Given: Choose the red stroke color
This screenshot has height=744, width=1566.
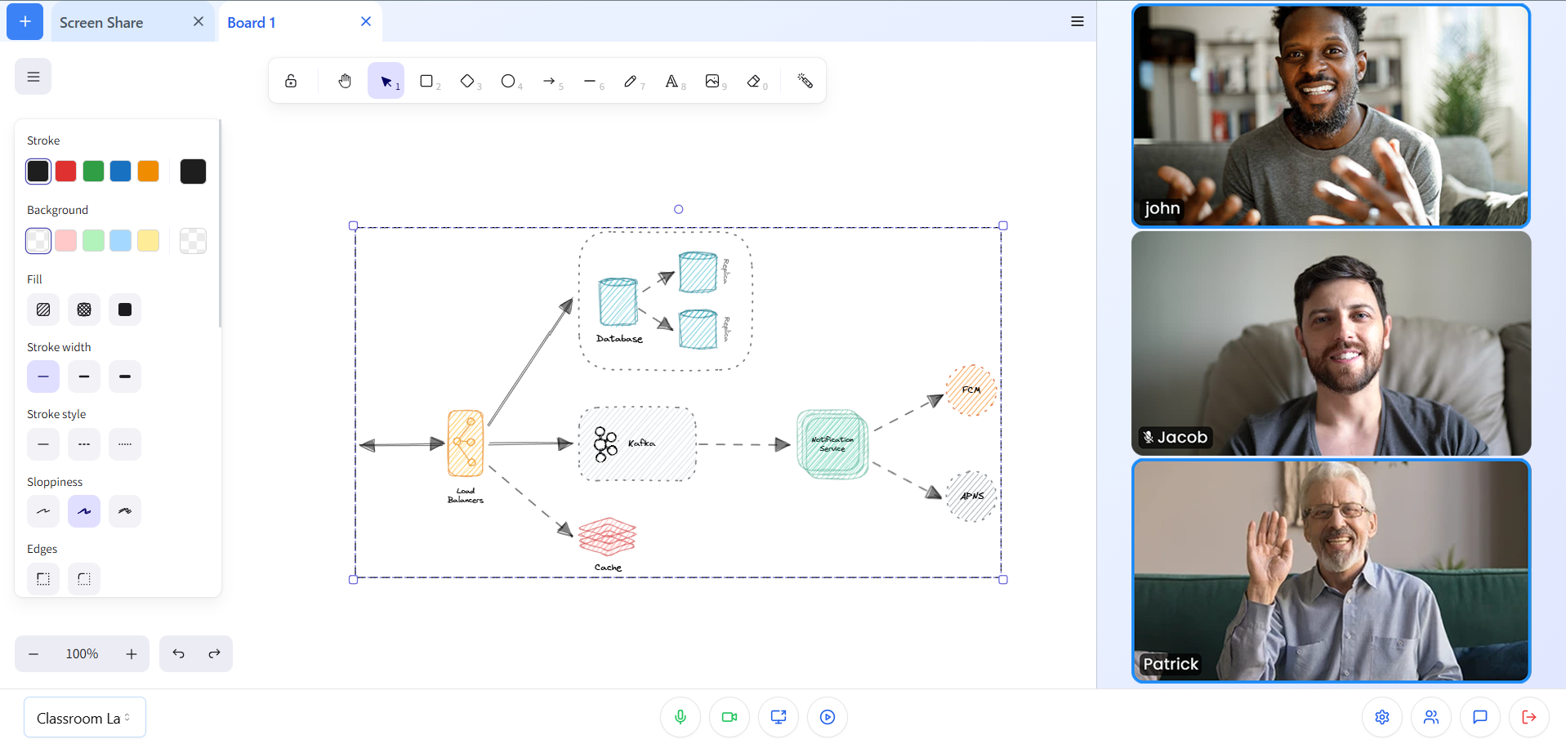Looking at the screenshot, I should (65, 171).
